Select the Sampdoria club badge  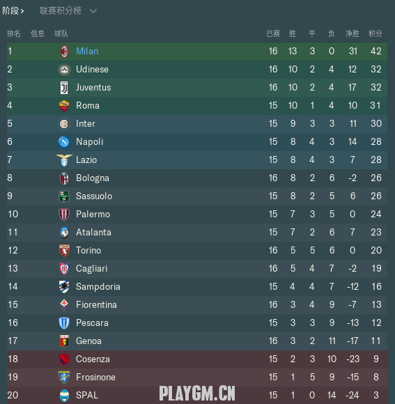pyautogui.click(x=64, y=287)
